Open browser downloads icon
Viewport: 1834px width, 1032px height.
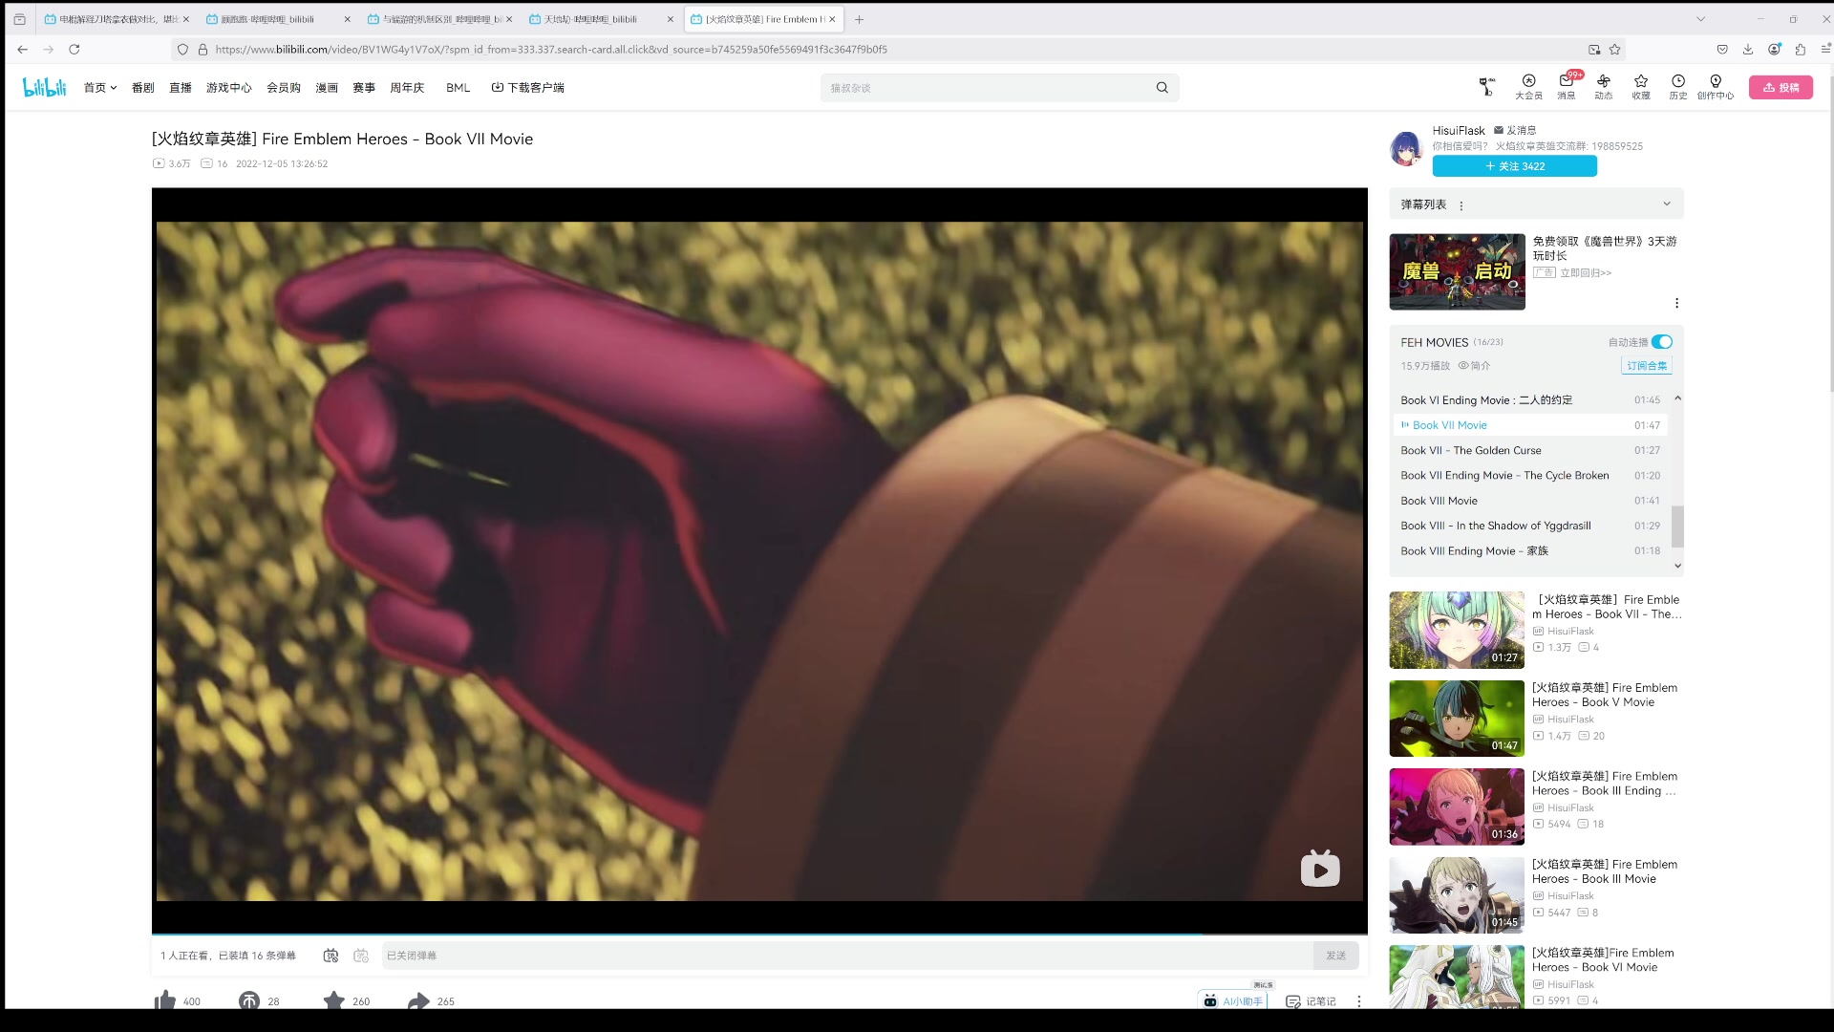(x=1748, y=50)
